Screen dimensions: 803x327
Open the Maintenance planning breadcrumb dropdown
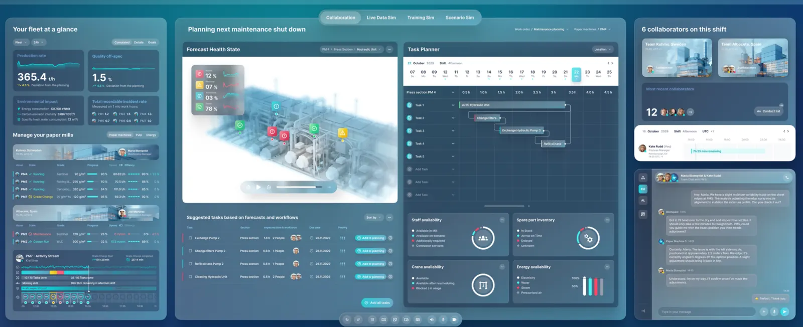tap(551, 30)
